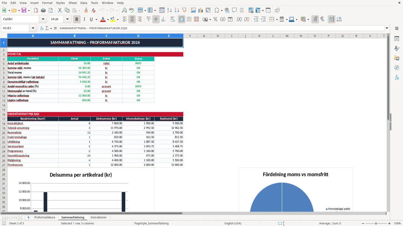The height and width of the screenshot is (226, 403).
Task: Open the Sheet menu
Action: tap(73, 3)
